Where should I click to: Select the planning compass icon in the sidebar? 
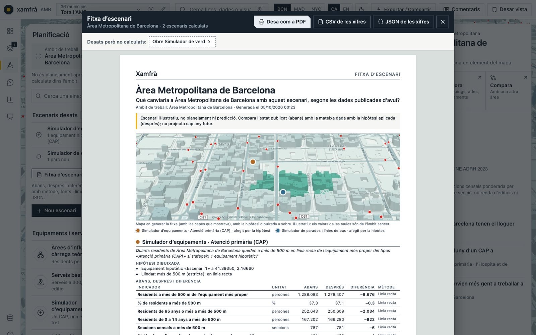[x=10, y=65]
